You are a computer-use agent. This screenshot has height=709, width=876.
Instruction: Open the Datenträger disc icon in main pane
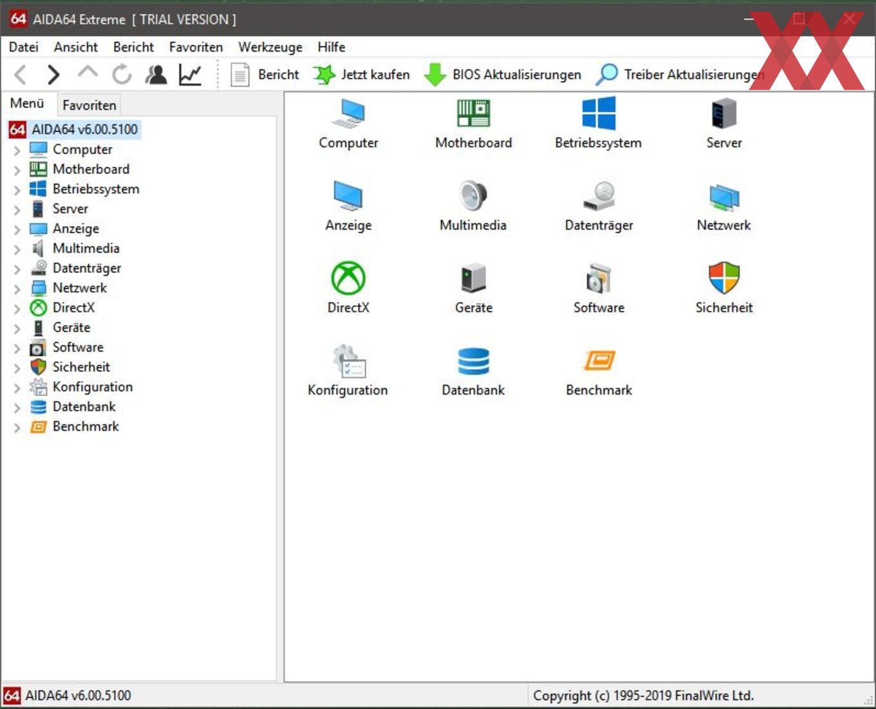[599, 196]
